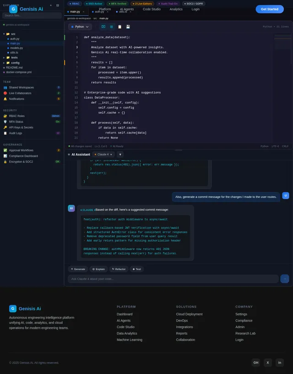Viewport: 293px width, 374px height.
Task: Click the Explain quick action button
Action: (98, 269)
